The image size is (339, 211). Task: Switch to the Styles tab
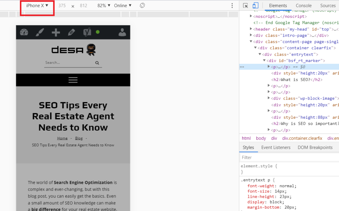(248, 148)
